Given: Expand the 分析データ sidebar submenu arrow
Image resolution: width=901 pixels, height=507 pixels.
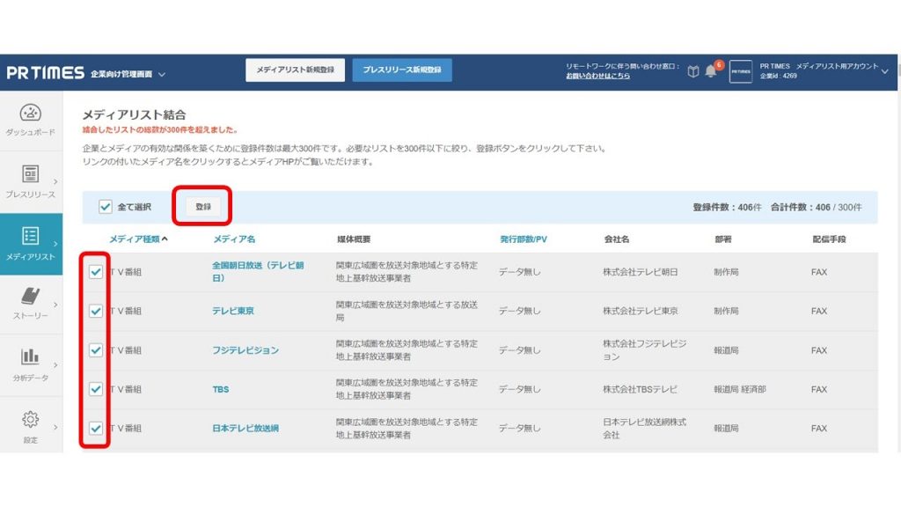Looking at the screenshot, I should (x=55, y=365).
